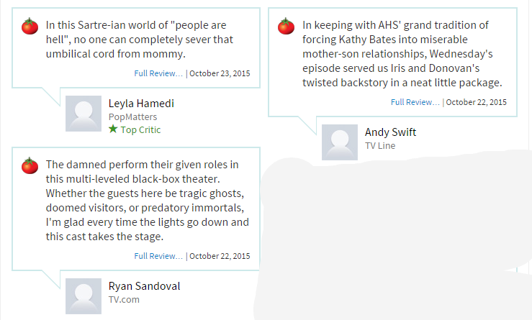Click Leyla Hamedi's avatar placeholder
532x320 pixels.
click(x=84, y=114)
